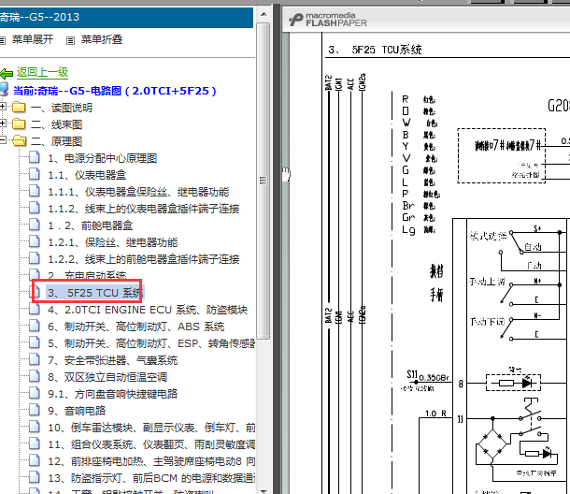Open 7、安全带张进器、气囊系统 document
This screenshot has width=570, height=494.
coord(113,360)
